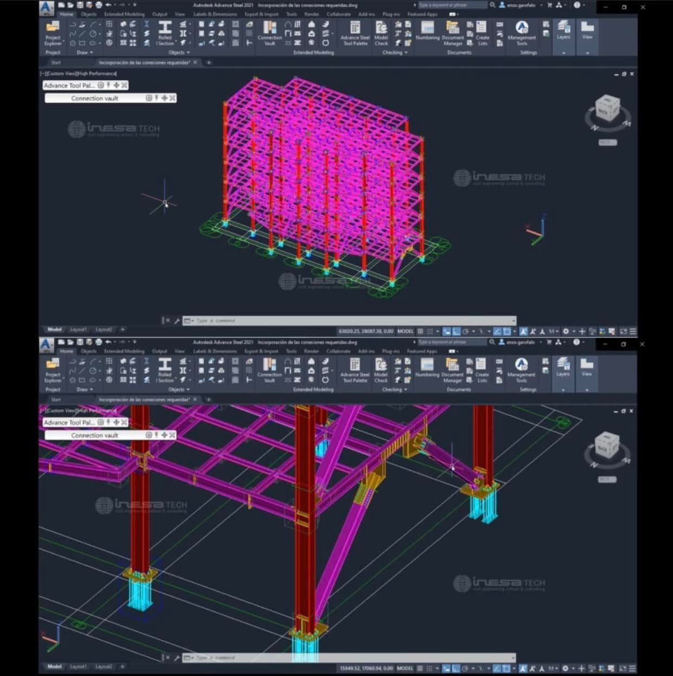Close Connection vault palette in top window
This screenshot has width=673, height=676.
172,98
